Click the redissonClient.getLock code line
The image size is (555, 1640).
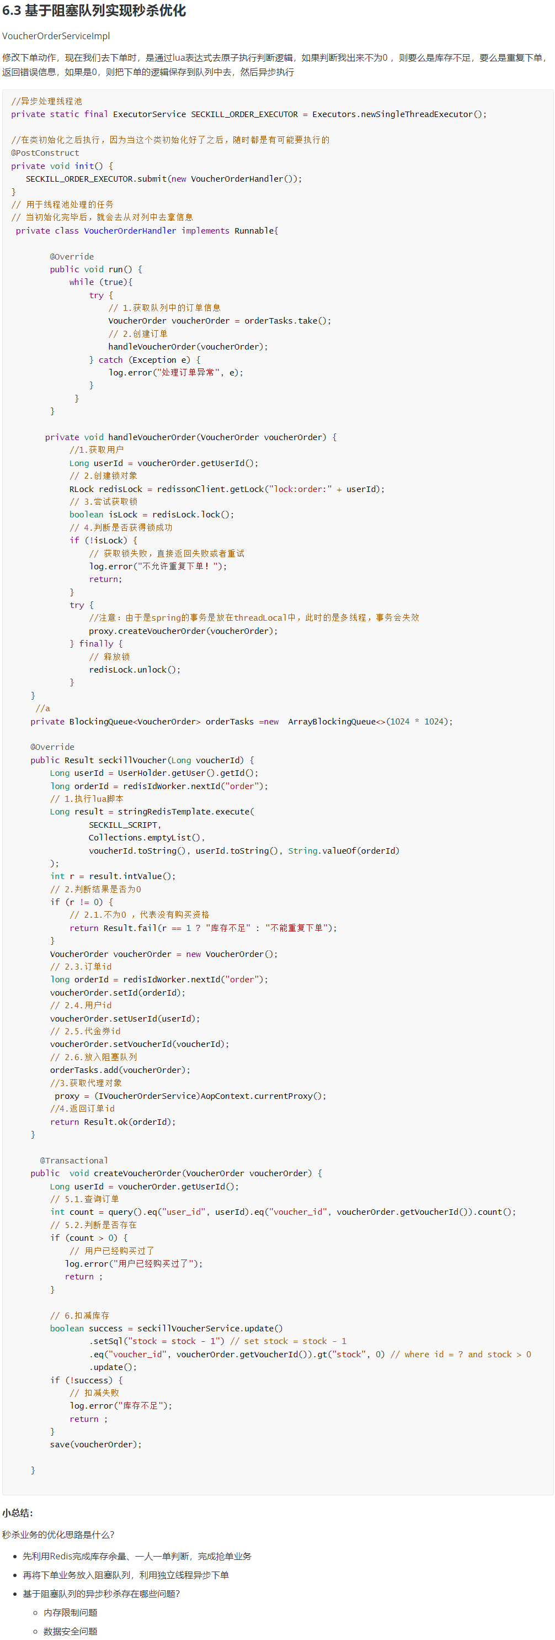226,489
